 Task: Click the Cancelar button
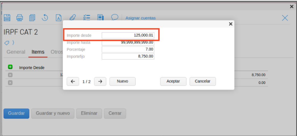pos(203,81)
